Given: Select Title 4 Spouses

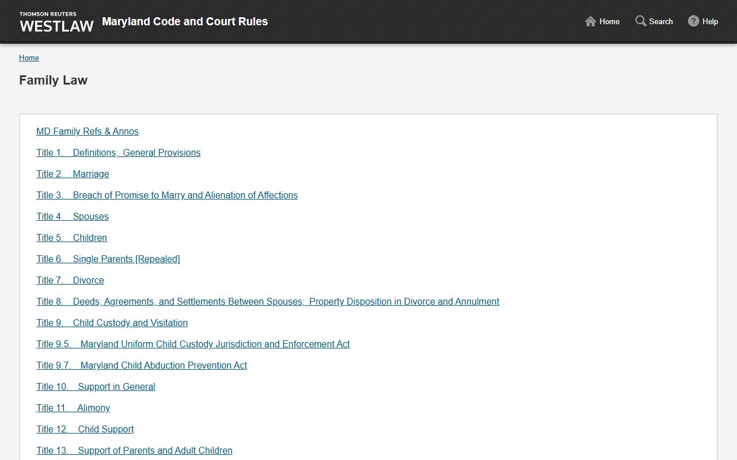Looking at the screenshot, I should pyautogui.click(x=73, y=217).
